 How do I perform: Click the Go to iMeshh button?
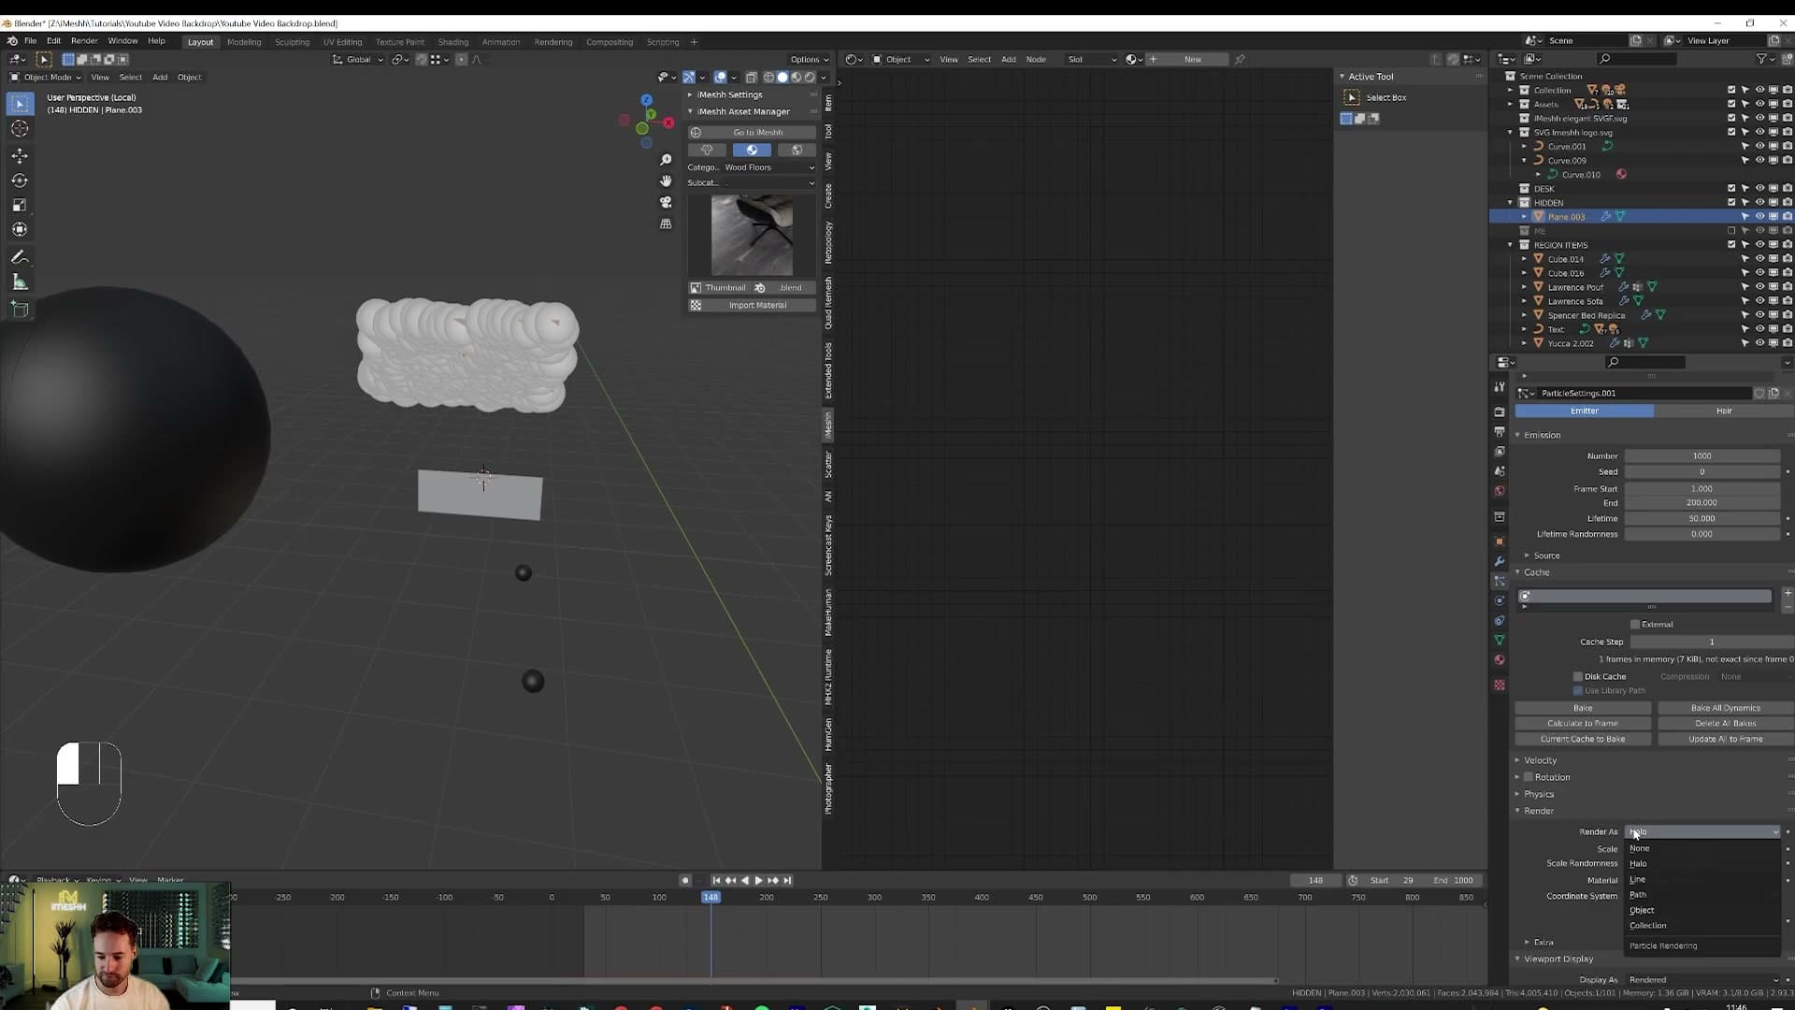(752, 133)
